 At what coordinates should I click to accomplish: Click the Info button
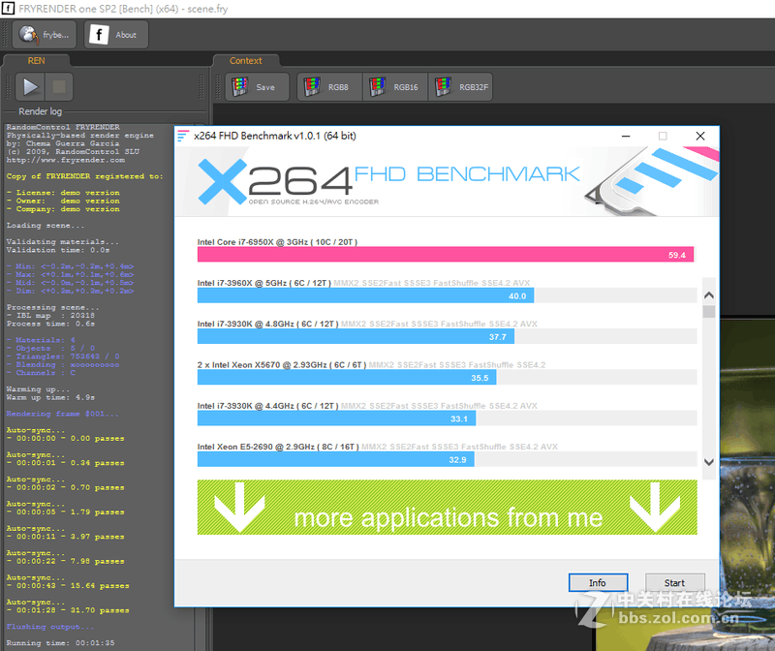click(598, 582)
